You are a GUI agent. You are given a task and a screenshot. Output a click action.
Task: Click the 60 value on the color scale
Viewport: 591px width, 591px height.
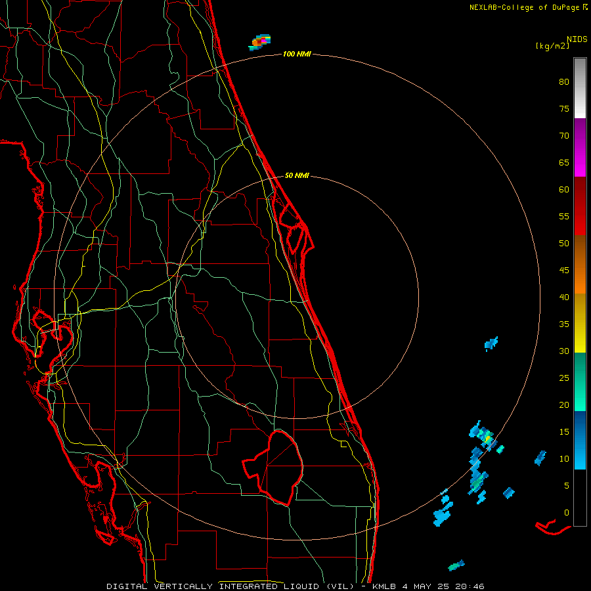(x=564, y=190)
